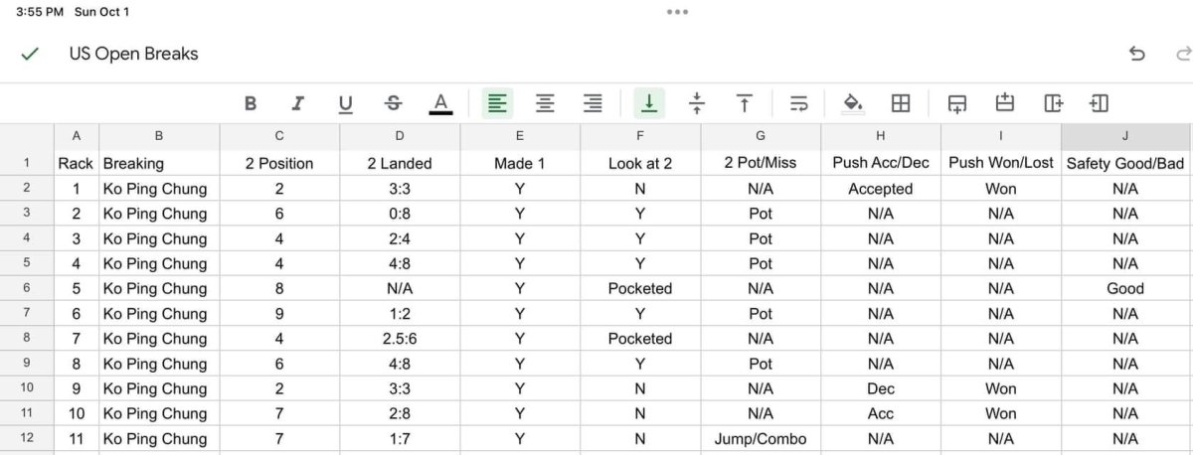
Task: Apply strikethrough to the text
Action: coord(393,103)
